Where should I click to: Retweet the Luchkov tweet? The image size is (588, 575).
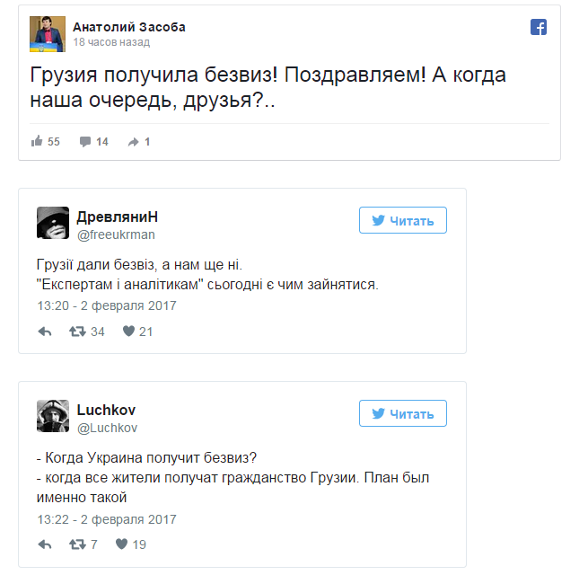coord(78,544)
